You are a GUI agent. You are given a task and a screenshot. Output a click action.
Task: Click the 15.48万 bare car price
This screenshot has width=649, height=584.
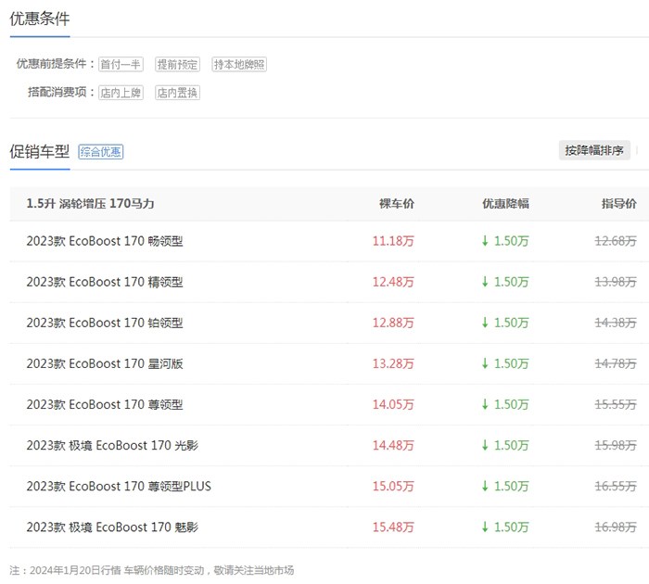(x=393, y=527)
